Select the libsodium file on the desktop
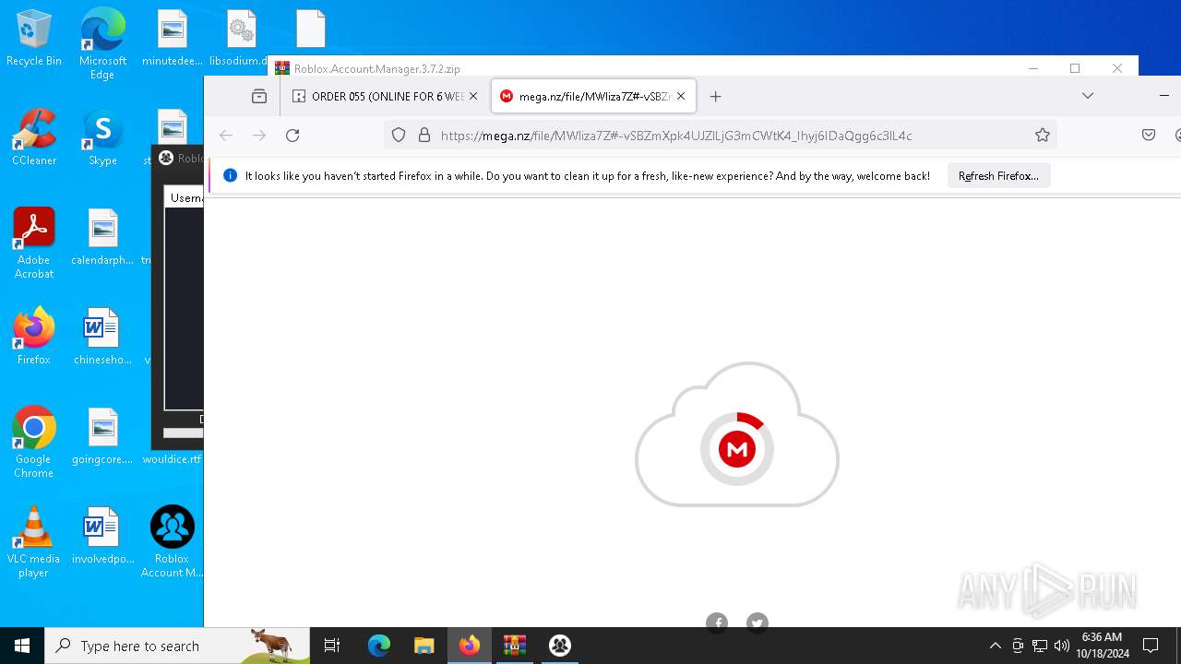Viewport: 1181px width, 664px height. 240,39
